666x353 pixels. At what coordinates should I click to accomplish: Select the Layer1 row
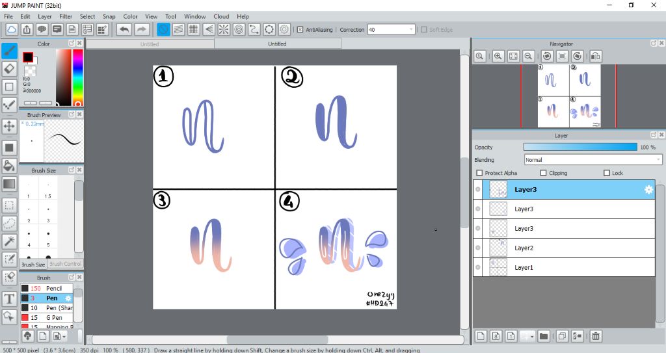pos(564,268)
